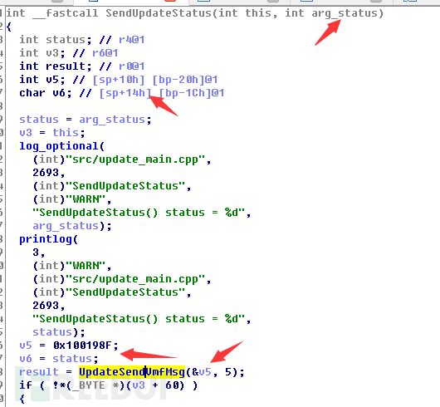Viewport: 440px width, 407px height.
Task: Click arg_status argument ending the log_optional call
Action: click(x=66, y=226)
